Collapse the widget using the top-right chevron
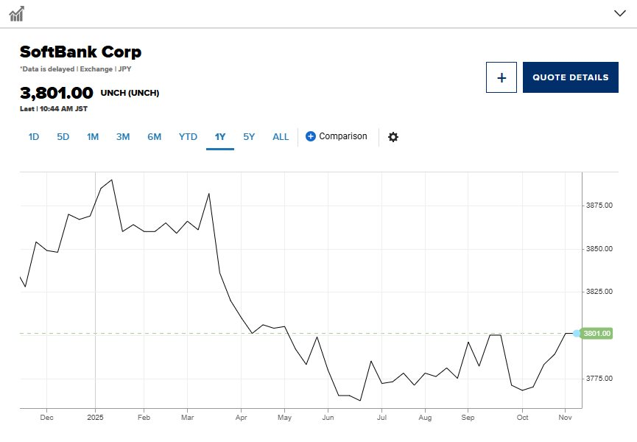The width and height of the screenshot is (637, 442). 619,13
